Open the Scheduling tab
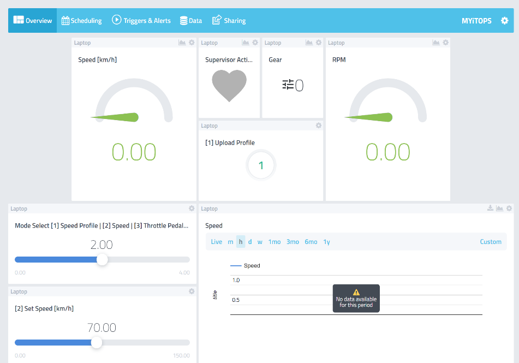Viewport: 519px width, 363px height. (82, 21)
